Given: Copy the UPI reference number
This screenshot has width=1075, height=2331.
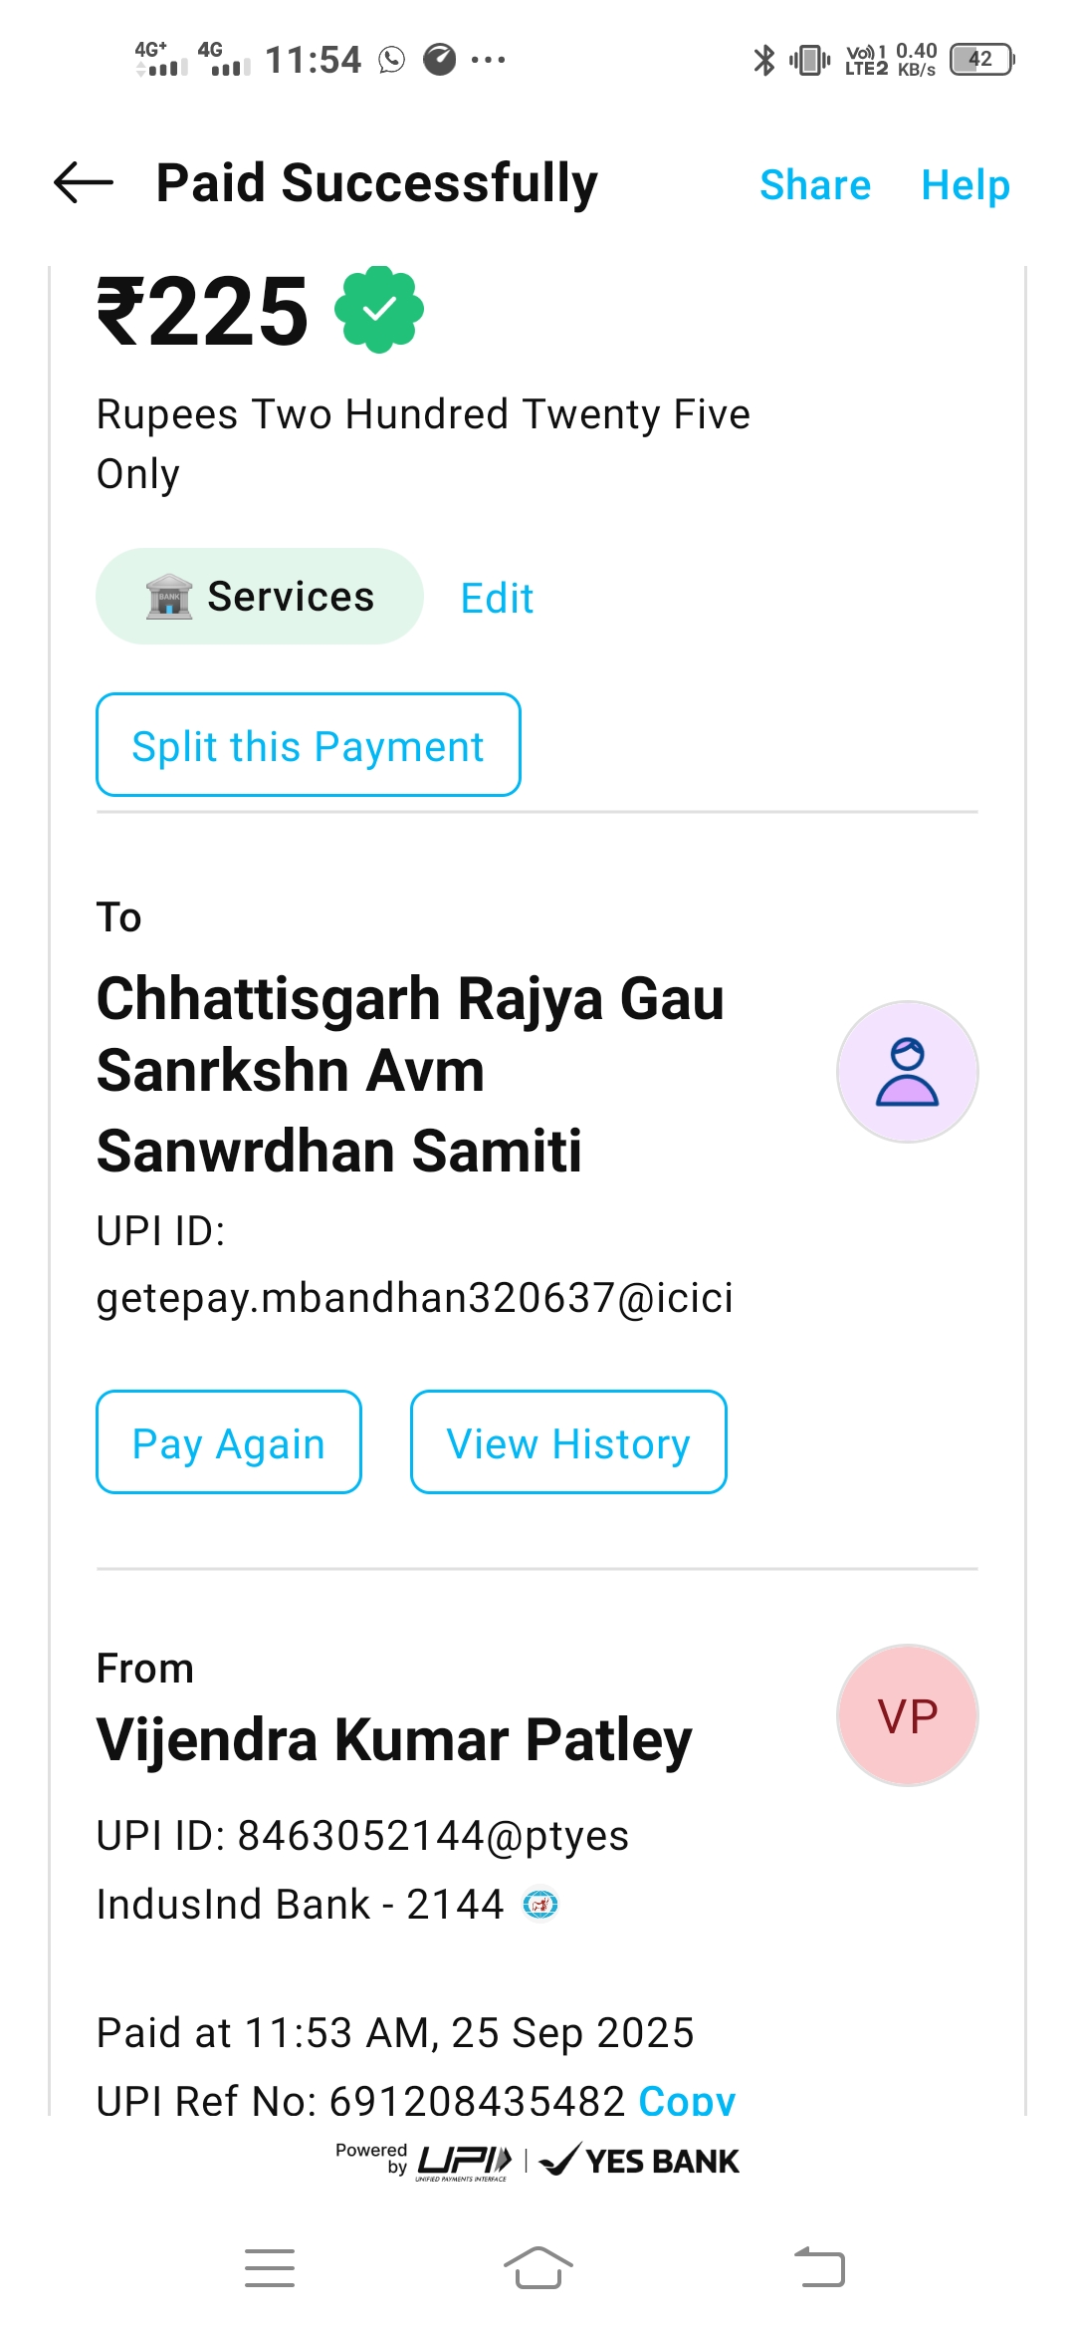Looking at the screenshot, I should pyautogui.click(x=687, y=2098).
